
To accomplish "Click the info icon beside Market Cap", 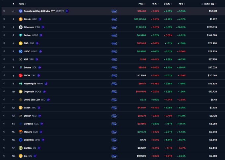I will (x=202, y=4).
